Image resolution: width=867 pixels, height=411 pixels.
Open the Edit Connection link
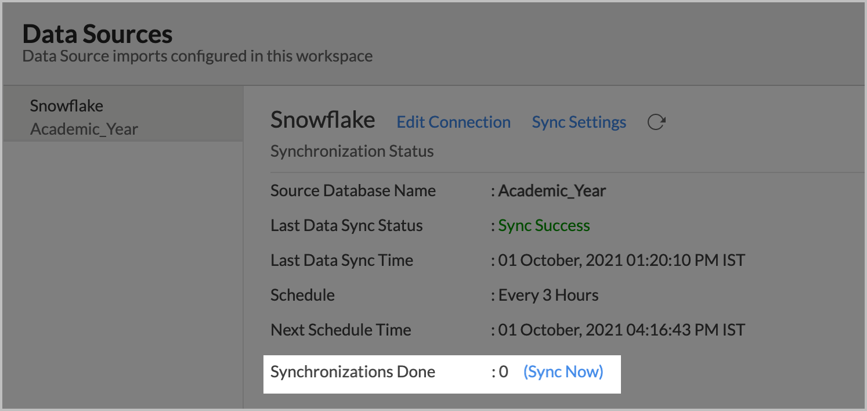pyautogui.click(x=453, y=122)
